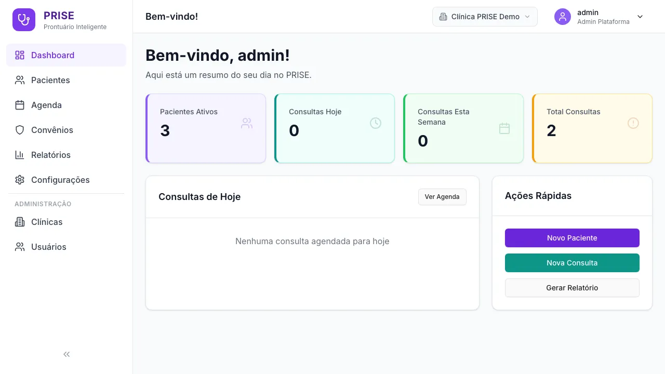Click the PRISE logo icon
Viewport: 665px width, 374px height.
(x=23, y=19)
